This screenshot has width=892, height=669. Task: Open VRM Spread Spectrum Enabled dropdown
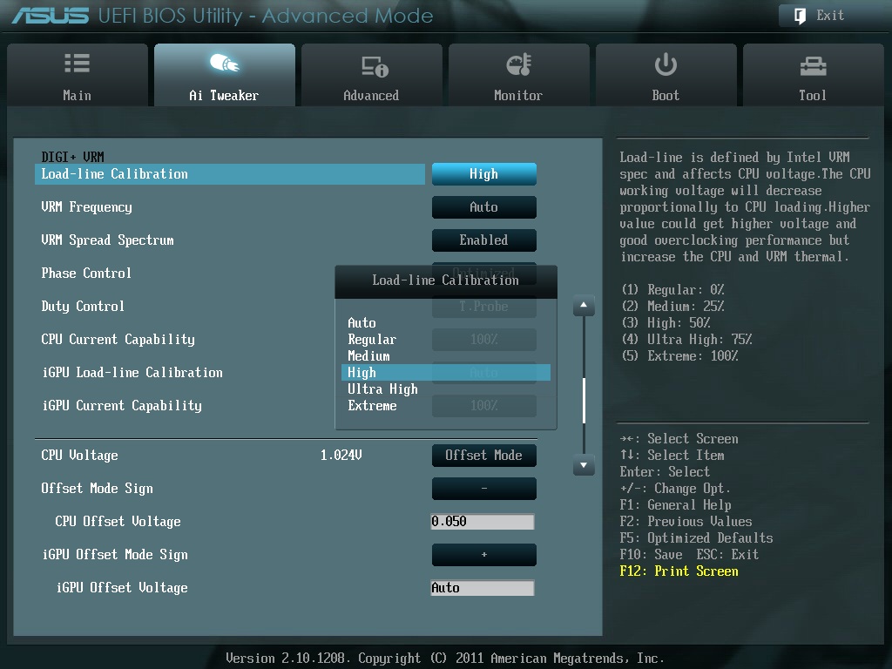pyautogui.click(x=484, y=240)
